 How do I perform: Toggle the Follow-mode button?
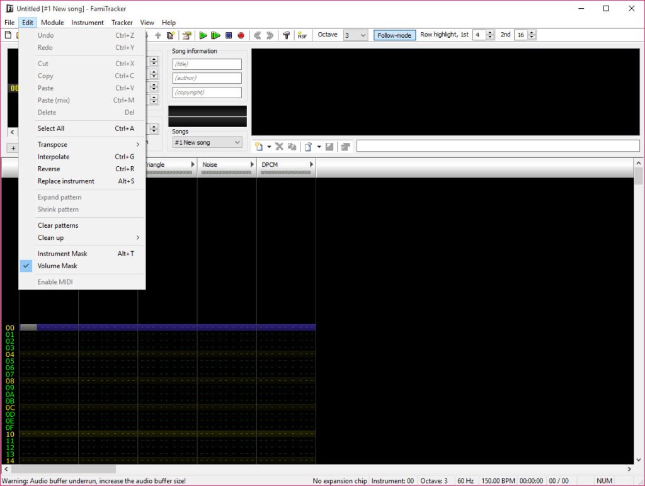tap(394, 35)
